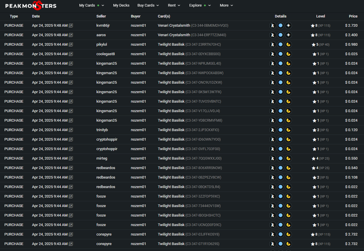The height and width of the screenshot is (251, 364).
Task: Go to My Decks page
Action: click(121, 5)
